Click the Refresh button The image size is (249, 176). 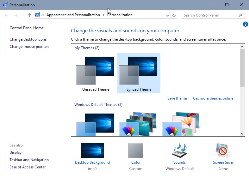coord(174,16)
